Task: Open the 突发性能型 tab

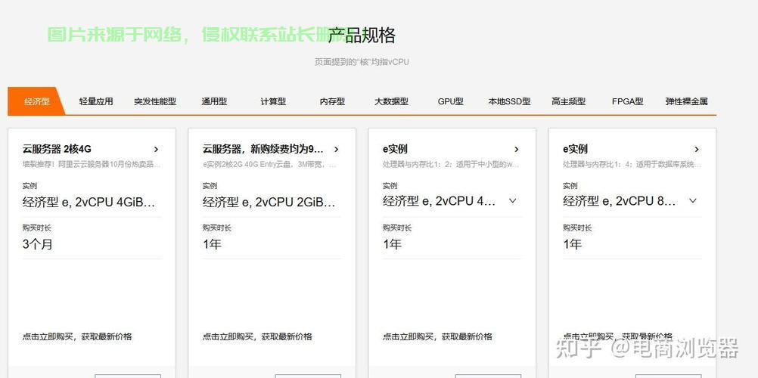Action: pyautogui.click(x=155, y=101)
